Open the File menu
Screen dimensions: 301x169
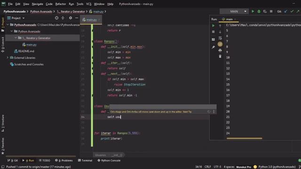[x=10, y=4]
